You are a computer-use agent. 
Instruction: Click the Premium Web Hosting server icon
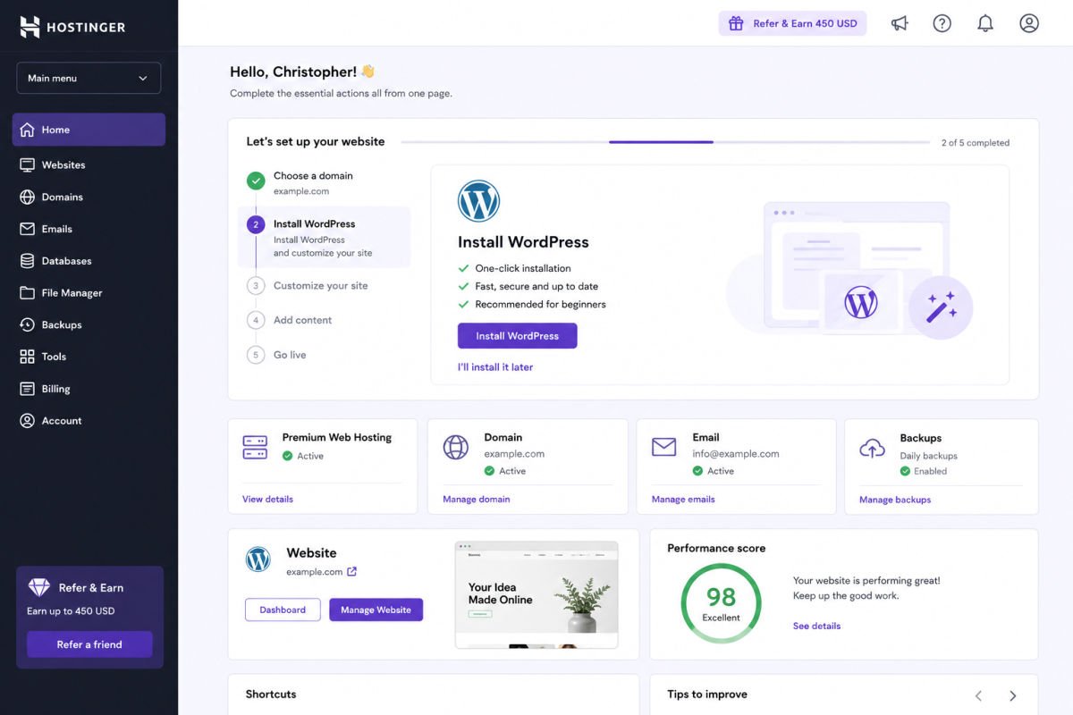click(255, 447)
